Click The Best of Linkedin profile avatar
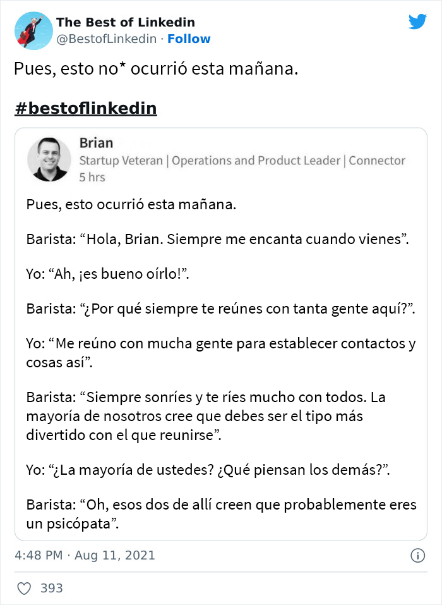The image size is (442, 605). [33, 30]
